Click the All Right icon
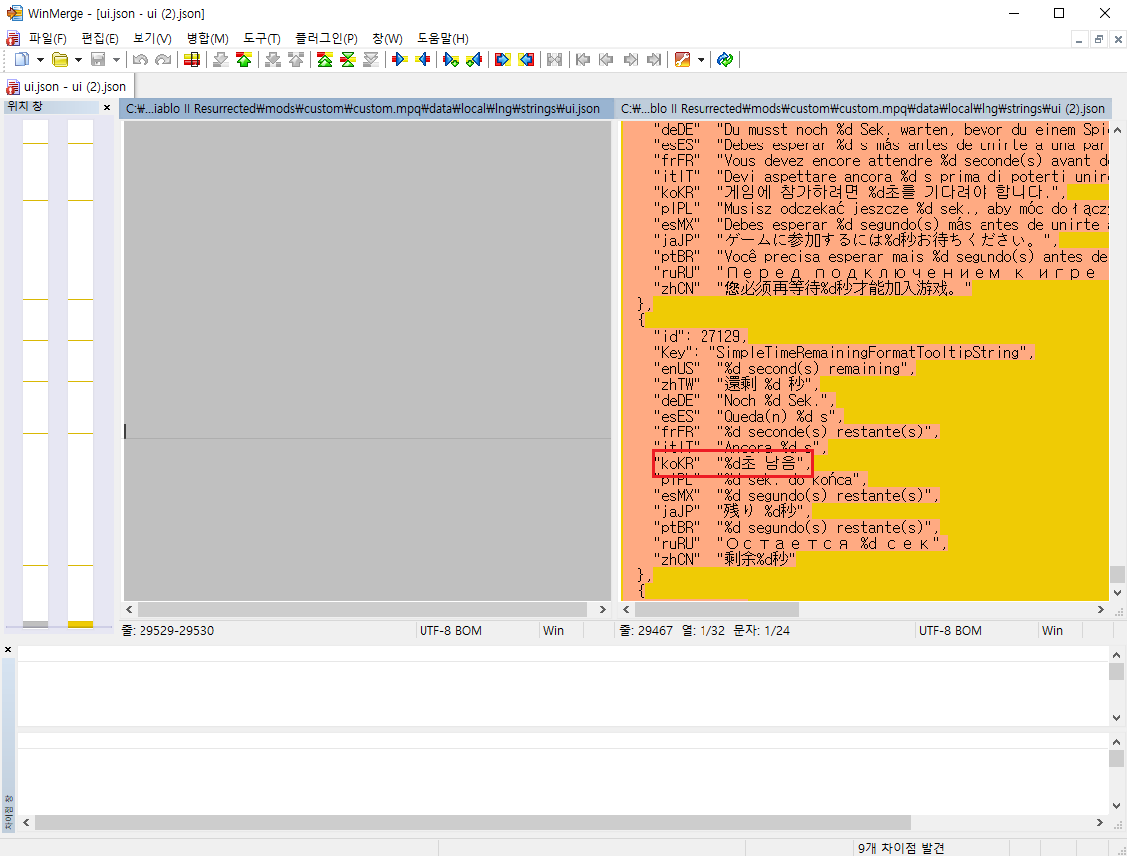1127x856 pixels. 502,60
